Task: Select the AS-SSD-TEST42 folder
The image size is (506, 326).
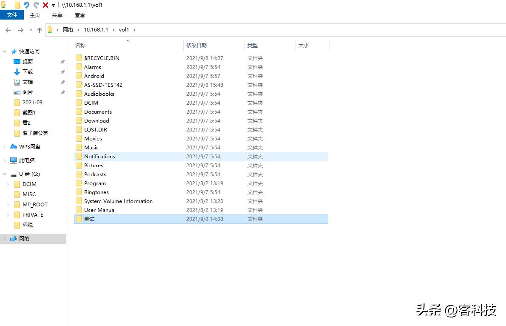Action: point(103,85)
